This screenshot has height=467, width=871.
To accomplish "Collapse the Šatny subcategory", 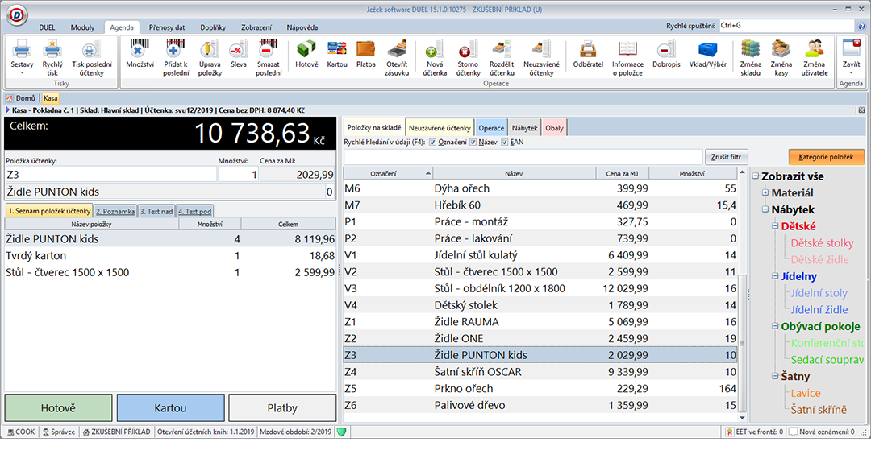I will pyautogui.click(x=776, y=376).
